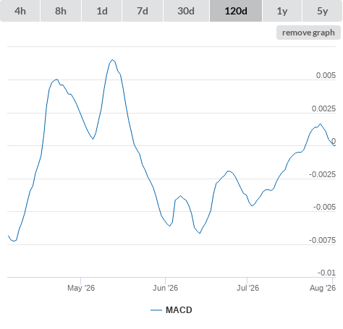
Task: Click the -0.01 y-axis label
Action: [x=326, y=273]
